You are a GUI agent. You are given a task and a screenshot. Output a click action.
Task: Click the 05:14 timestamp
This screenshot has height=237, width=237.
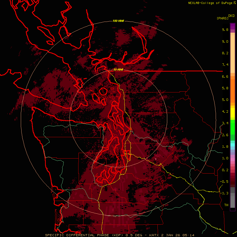pyautogui.click(x=188, y=235)
